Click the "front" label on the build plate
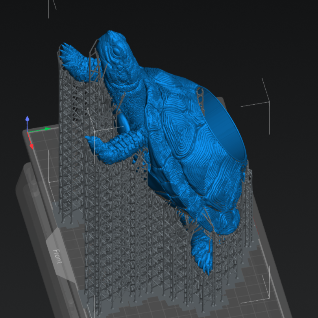 (x=57, y=256)
